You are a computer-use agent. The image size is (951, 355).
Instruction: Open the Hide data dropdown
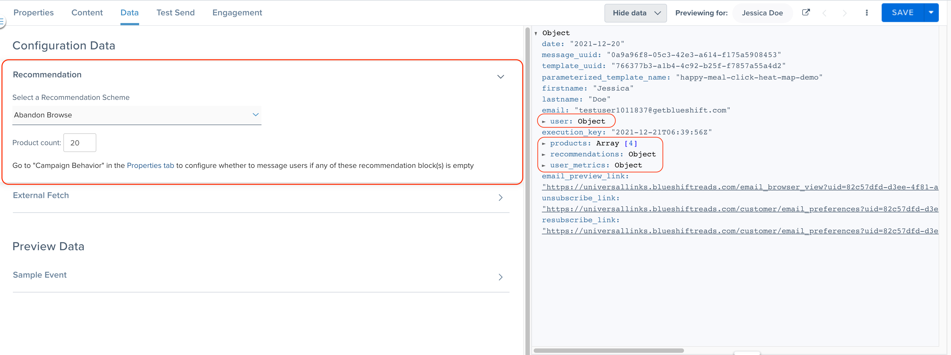pos(635,13)
